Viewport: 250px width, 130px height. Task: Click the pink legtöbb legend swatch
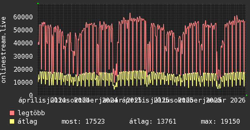pyautogui.click(x=12, y=113)
